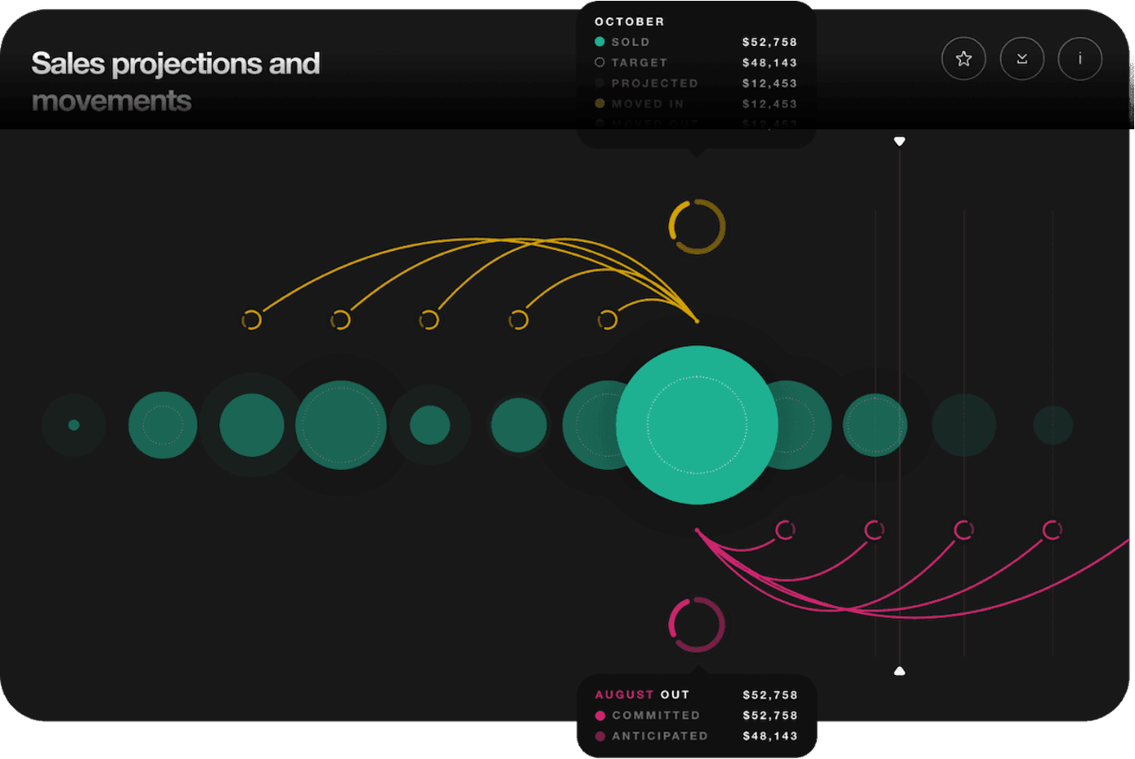
Task: Click the TARGET value $48,143
Action: click(x=769, y=63)
